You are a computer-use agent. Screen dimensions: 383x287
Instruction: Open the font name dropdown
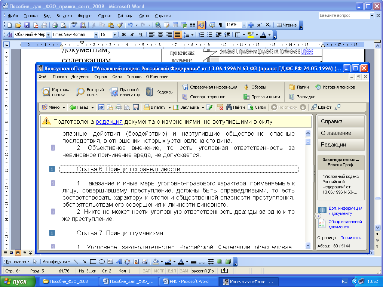96,35
